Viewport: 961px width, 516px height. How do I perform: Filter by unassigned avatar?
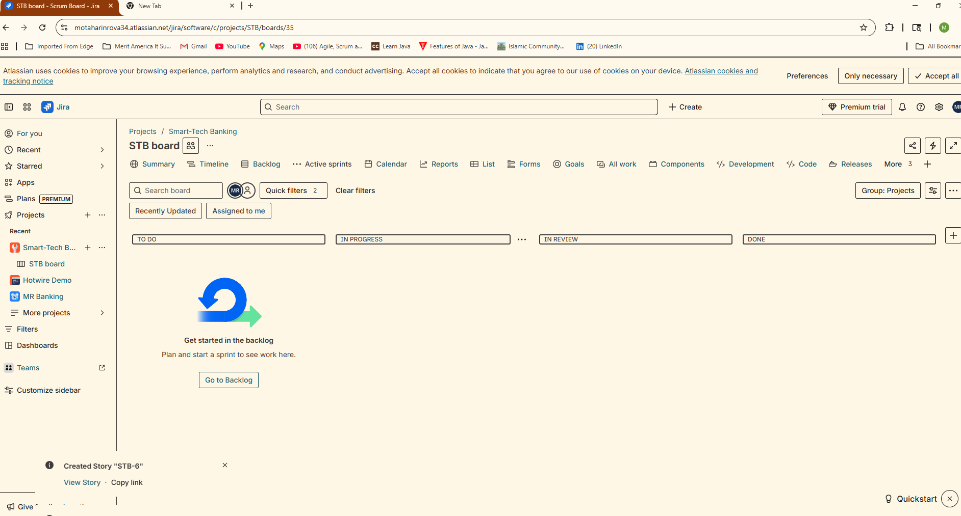(247, 191)
